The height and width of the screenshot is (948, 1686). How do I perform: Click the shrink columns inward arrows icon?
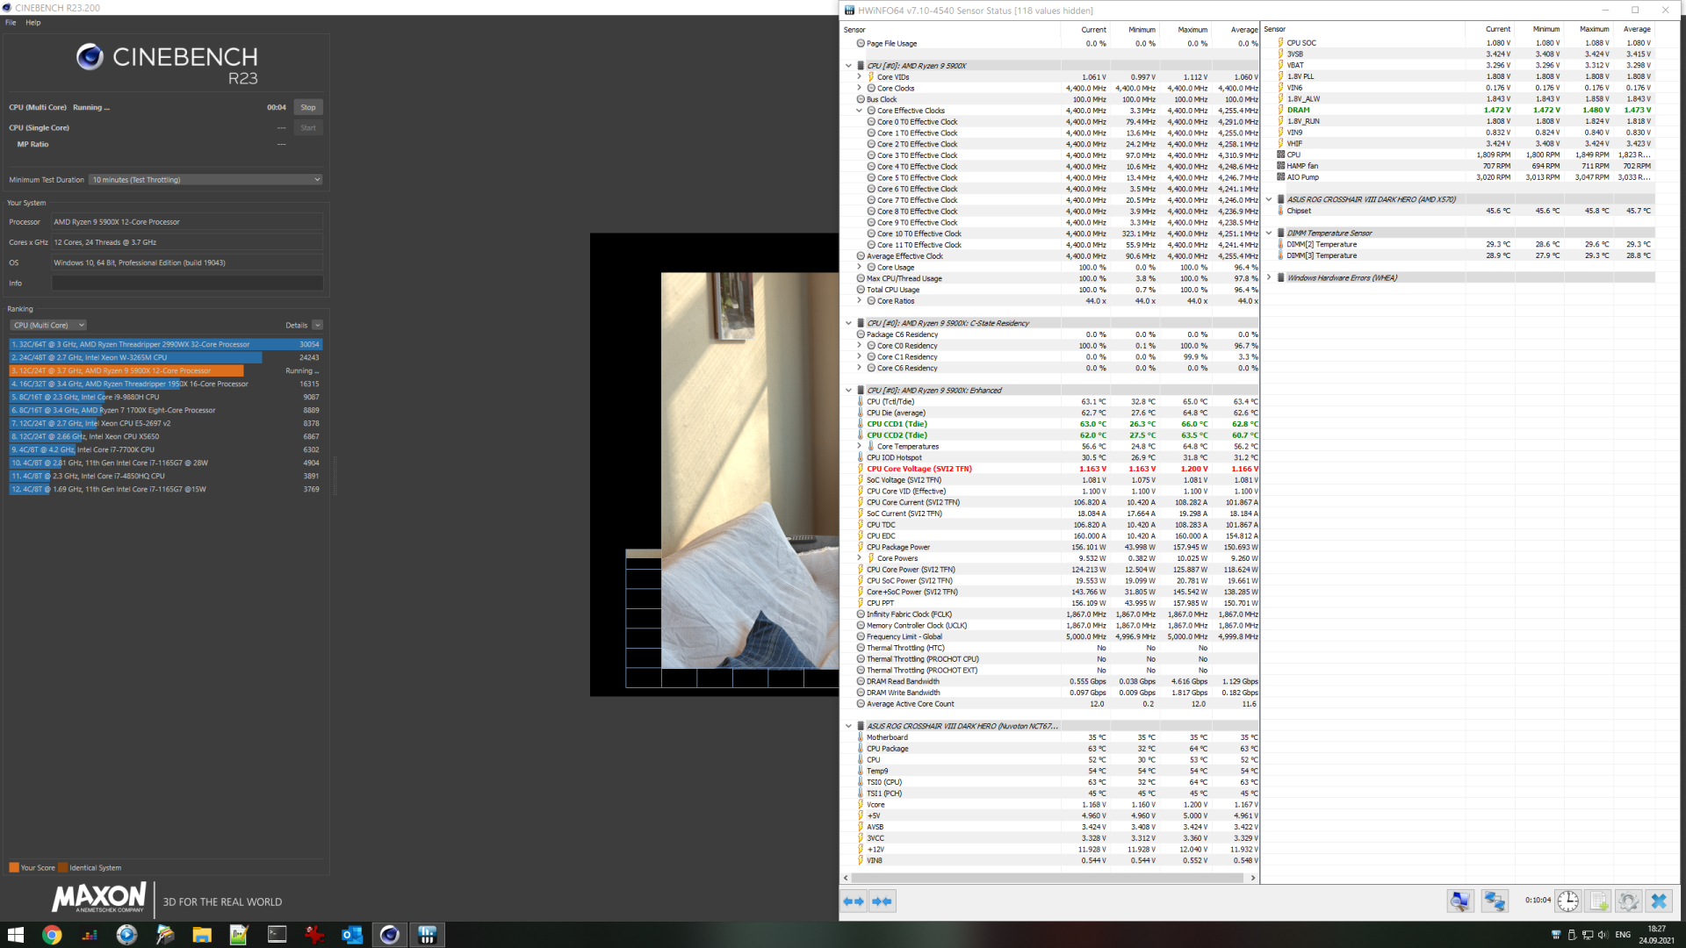(x=882, y=901)
